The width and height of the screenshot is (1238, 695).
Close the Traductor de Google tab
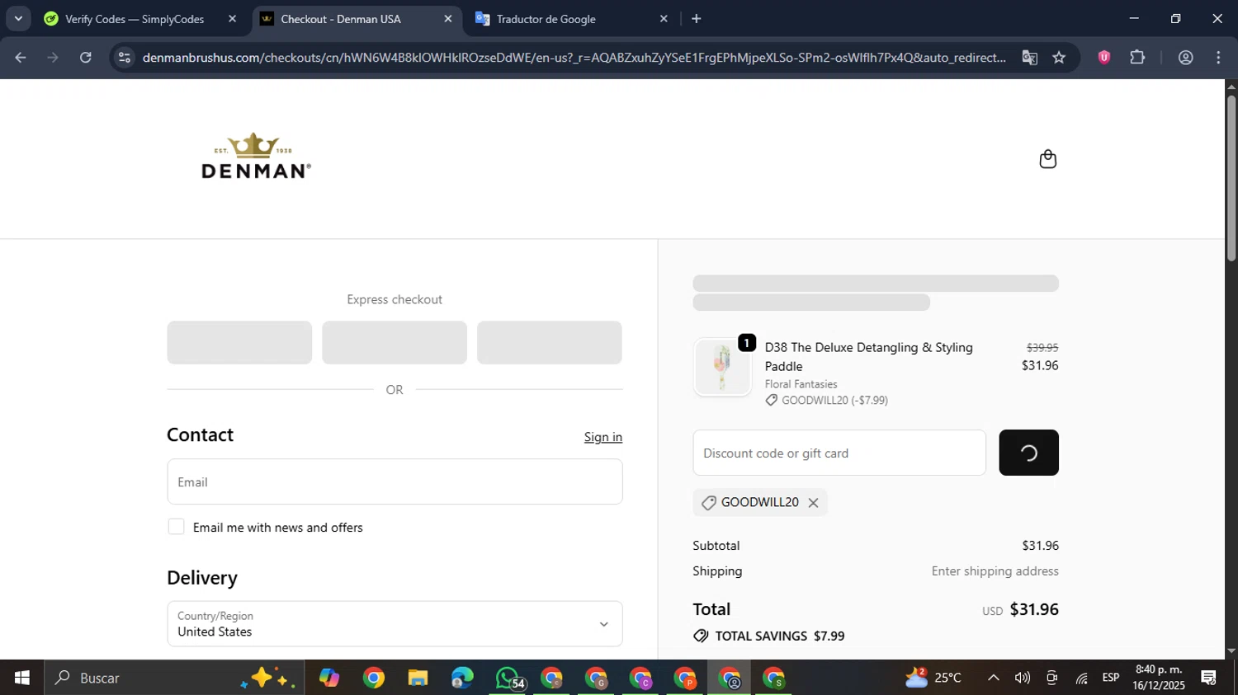tap(664, 19)
